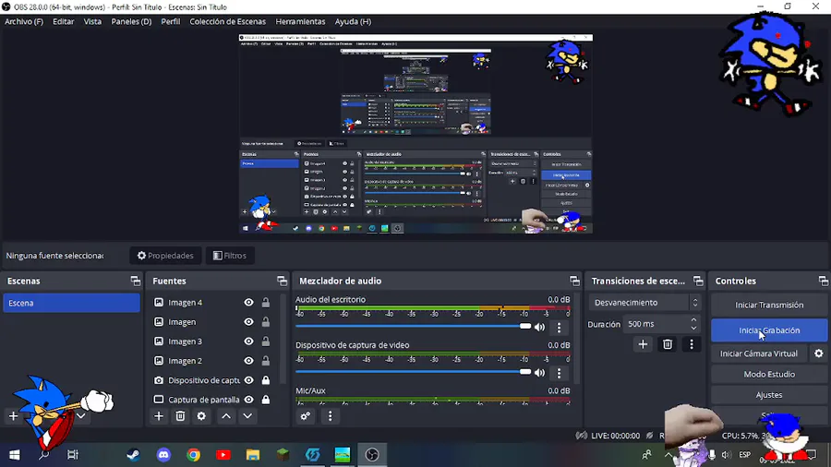The width and height of the screenshot is (831, 467).
Task: Open virtual camera settings gear icon
Action: (819, 353)
